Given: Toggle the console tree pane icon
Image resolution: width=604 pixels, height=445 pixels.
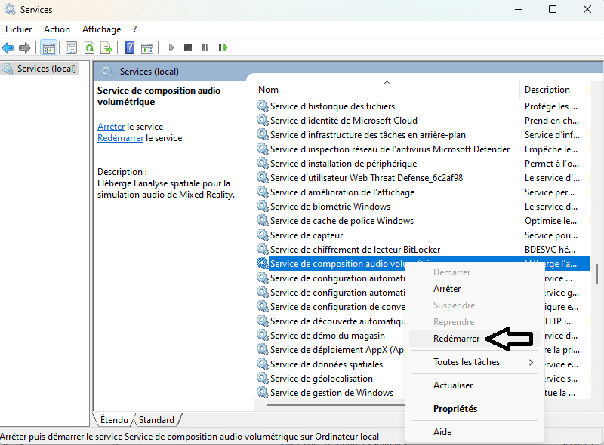Looking at the screenshot, I should coord(49,48).
